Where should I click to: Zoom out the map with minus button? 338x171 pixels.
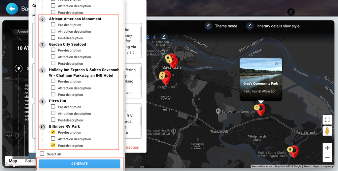tap(327, 158)
